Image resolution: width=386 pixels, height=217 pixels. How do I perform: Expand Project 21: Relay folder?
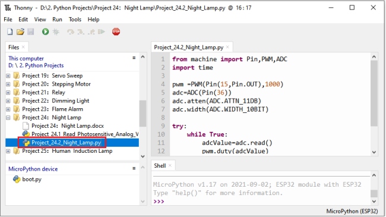(8, 93)
